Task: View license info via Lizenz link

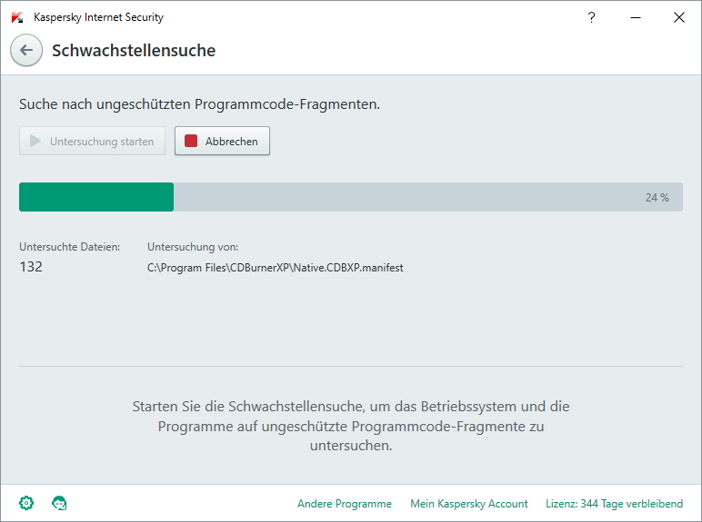Action: click(615, 504)
